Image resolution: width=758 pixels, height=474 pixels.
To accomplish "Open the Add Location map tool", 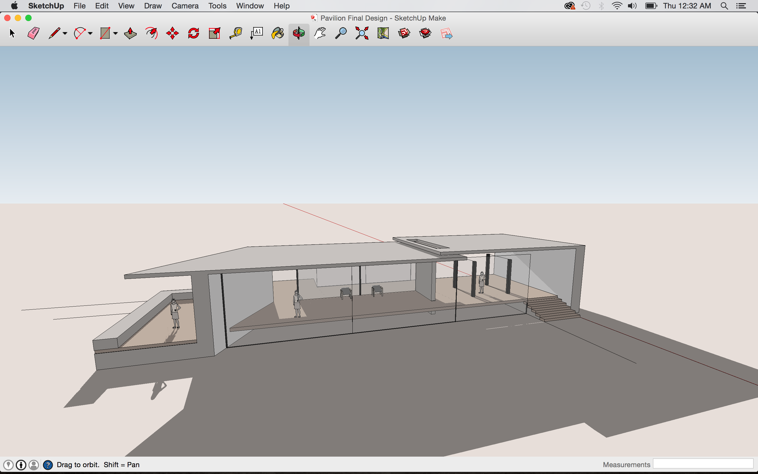I will (383, 33).
